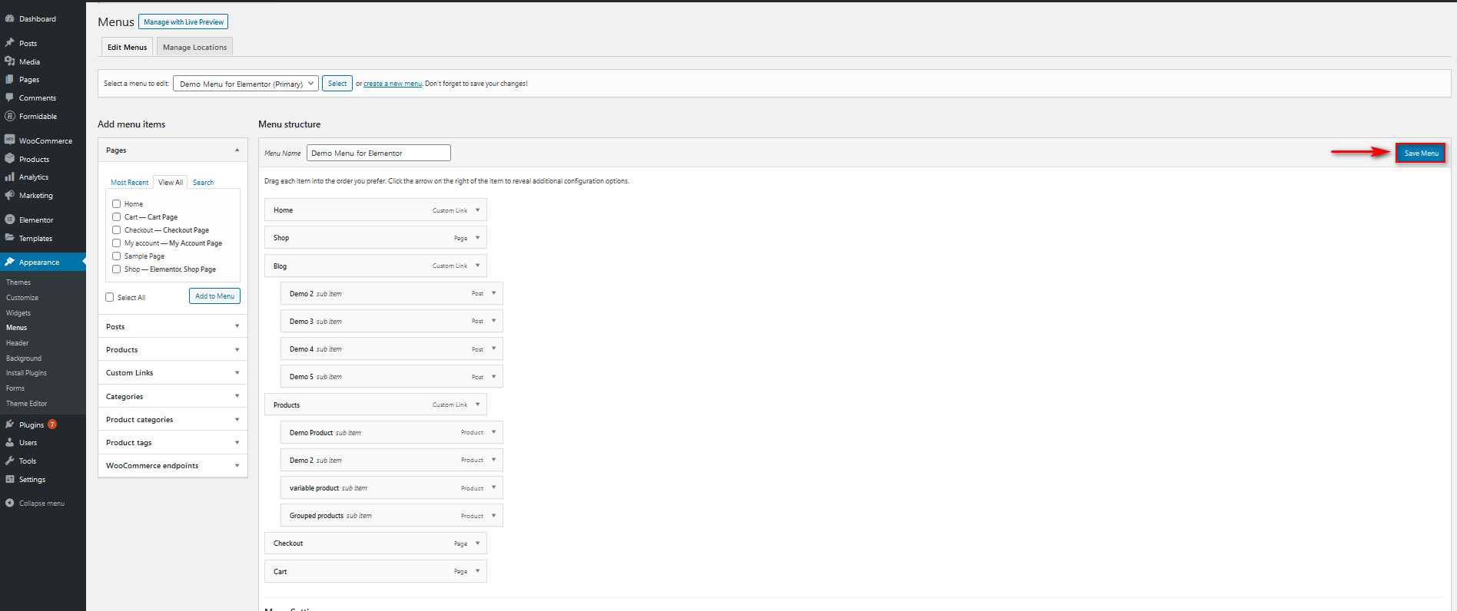
Task: Expand the Blog menu item options
Action: (477, 266)
